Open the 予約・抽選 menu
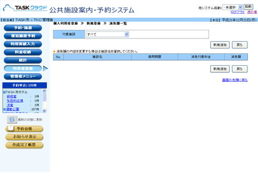 (23, 28)
